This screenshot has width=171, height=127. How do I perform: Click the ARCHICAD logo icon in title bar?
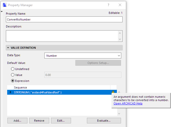(5, 5)
